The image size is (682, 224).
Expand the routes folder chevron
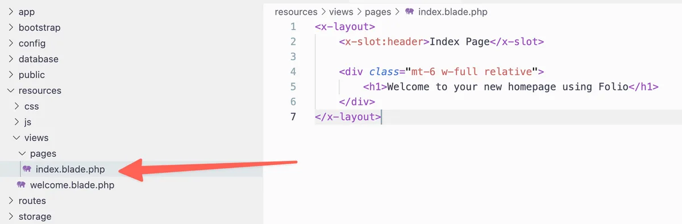click(x=10, y=201)
